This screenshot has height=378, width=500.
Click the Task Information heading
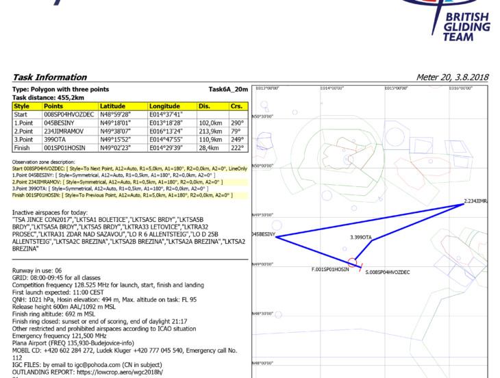coord(50,77)
